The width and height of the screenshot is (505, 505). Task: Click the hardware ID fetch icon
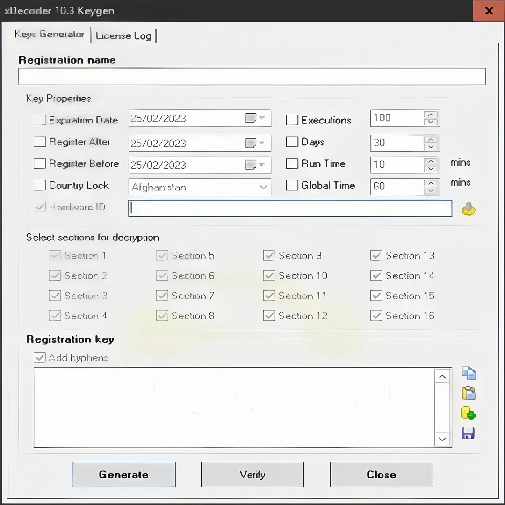[468, 209]
